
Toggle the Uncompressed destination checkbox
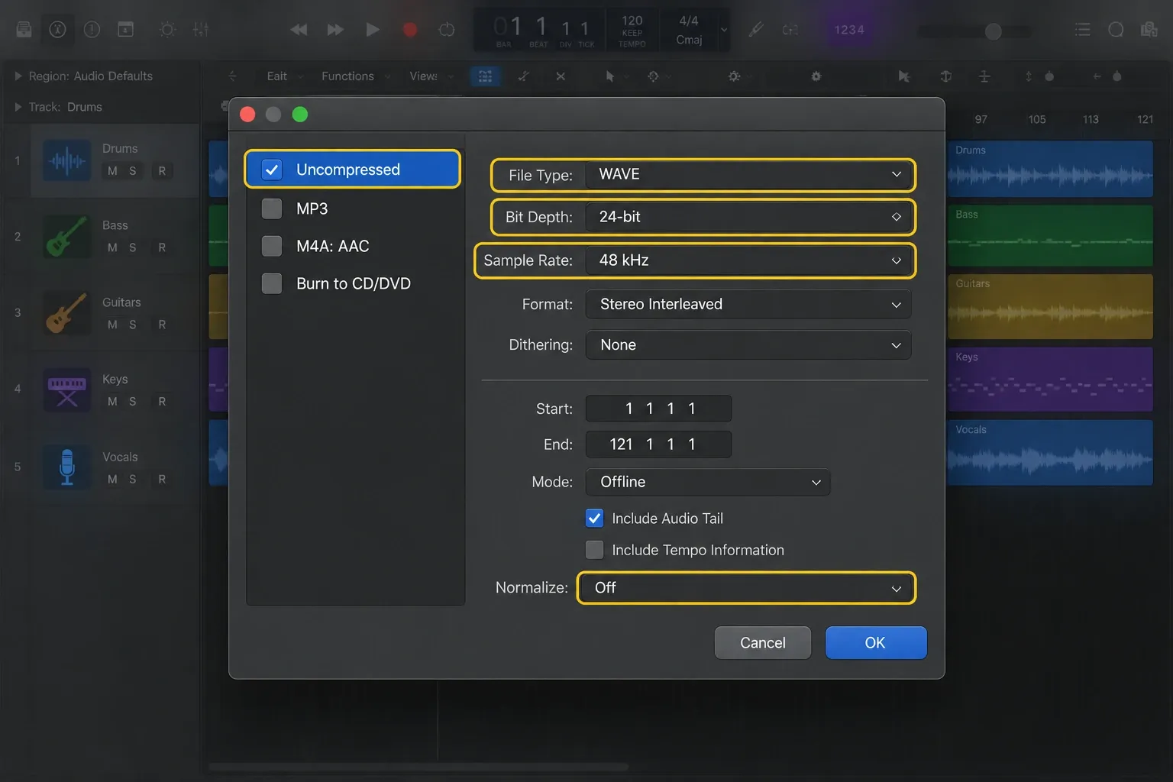tap(272, 170)
